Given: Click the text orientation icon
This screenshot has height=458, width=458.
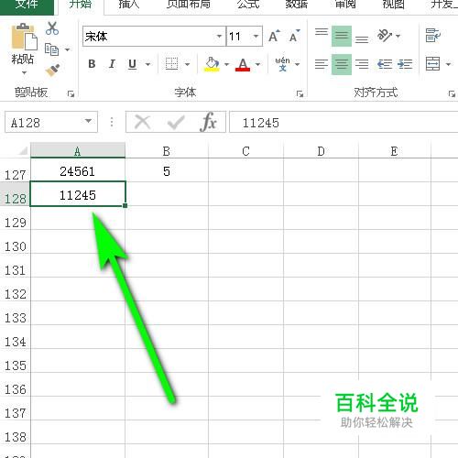Looking at the screenshot, I should click(385, 36).
